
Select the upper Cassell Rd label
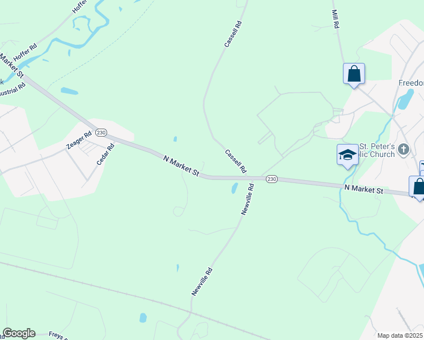point(233,34)
